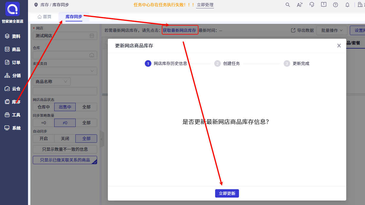This screenshot has height=205, width=365.
Task: Open the 资料 sidebar menu
Action: (13, 36)
